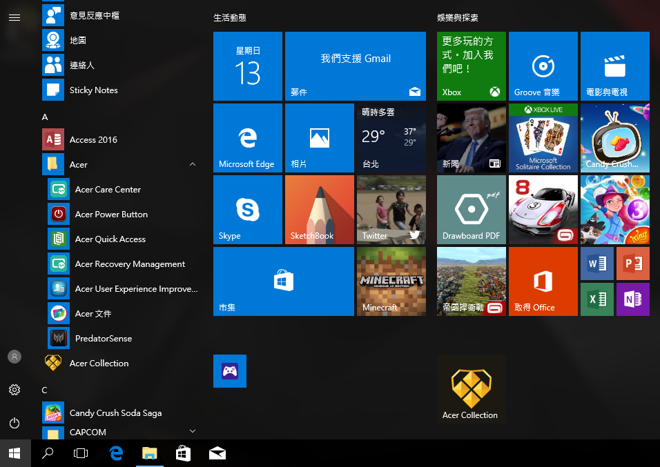
Task: Launch the Minecraft tile
Action: 391,281
